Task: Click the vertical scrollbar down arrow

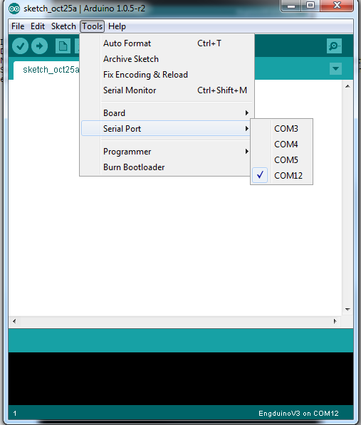Action: [347, 309]
